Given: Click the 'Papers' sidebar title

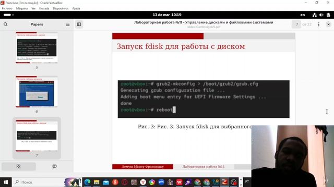Looking at the screenshot, I should coord(37,24).
